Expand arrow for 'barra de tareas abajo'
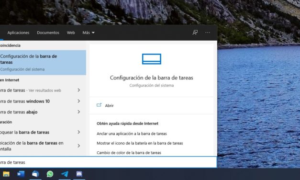The height and width of the screenshot is (180, 300). click(78, 112)
